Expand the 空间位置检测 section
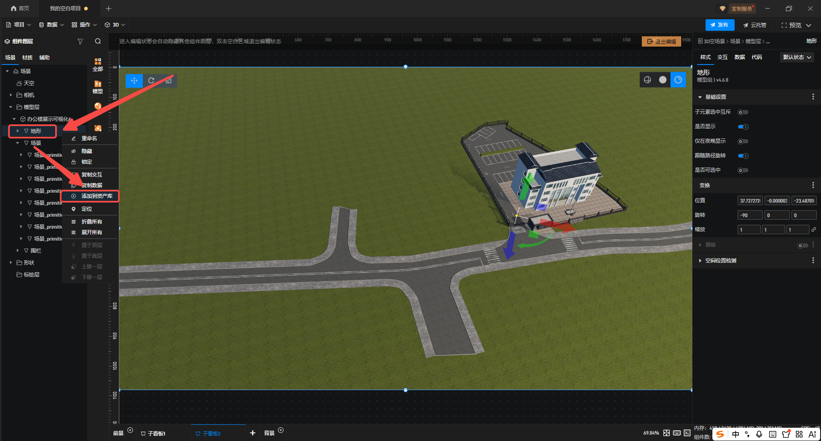This screenshot has height=441, width=821. pyautogui.click(x=700, y=261)
